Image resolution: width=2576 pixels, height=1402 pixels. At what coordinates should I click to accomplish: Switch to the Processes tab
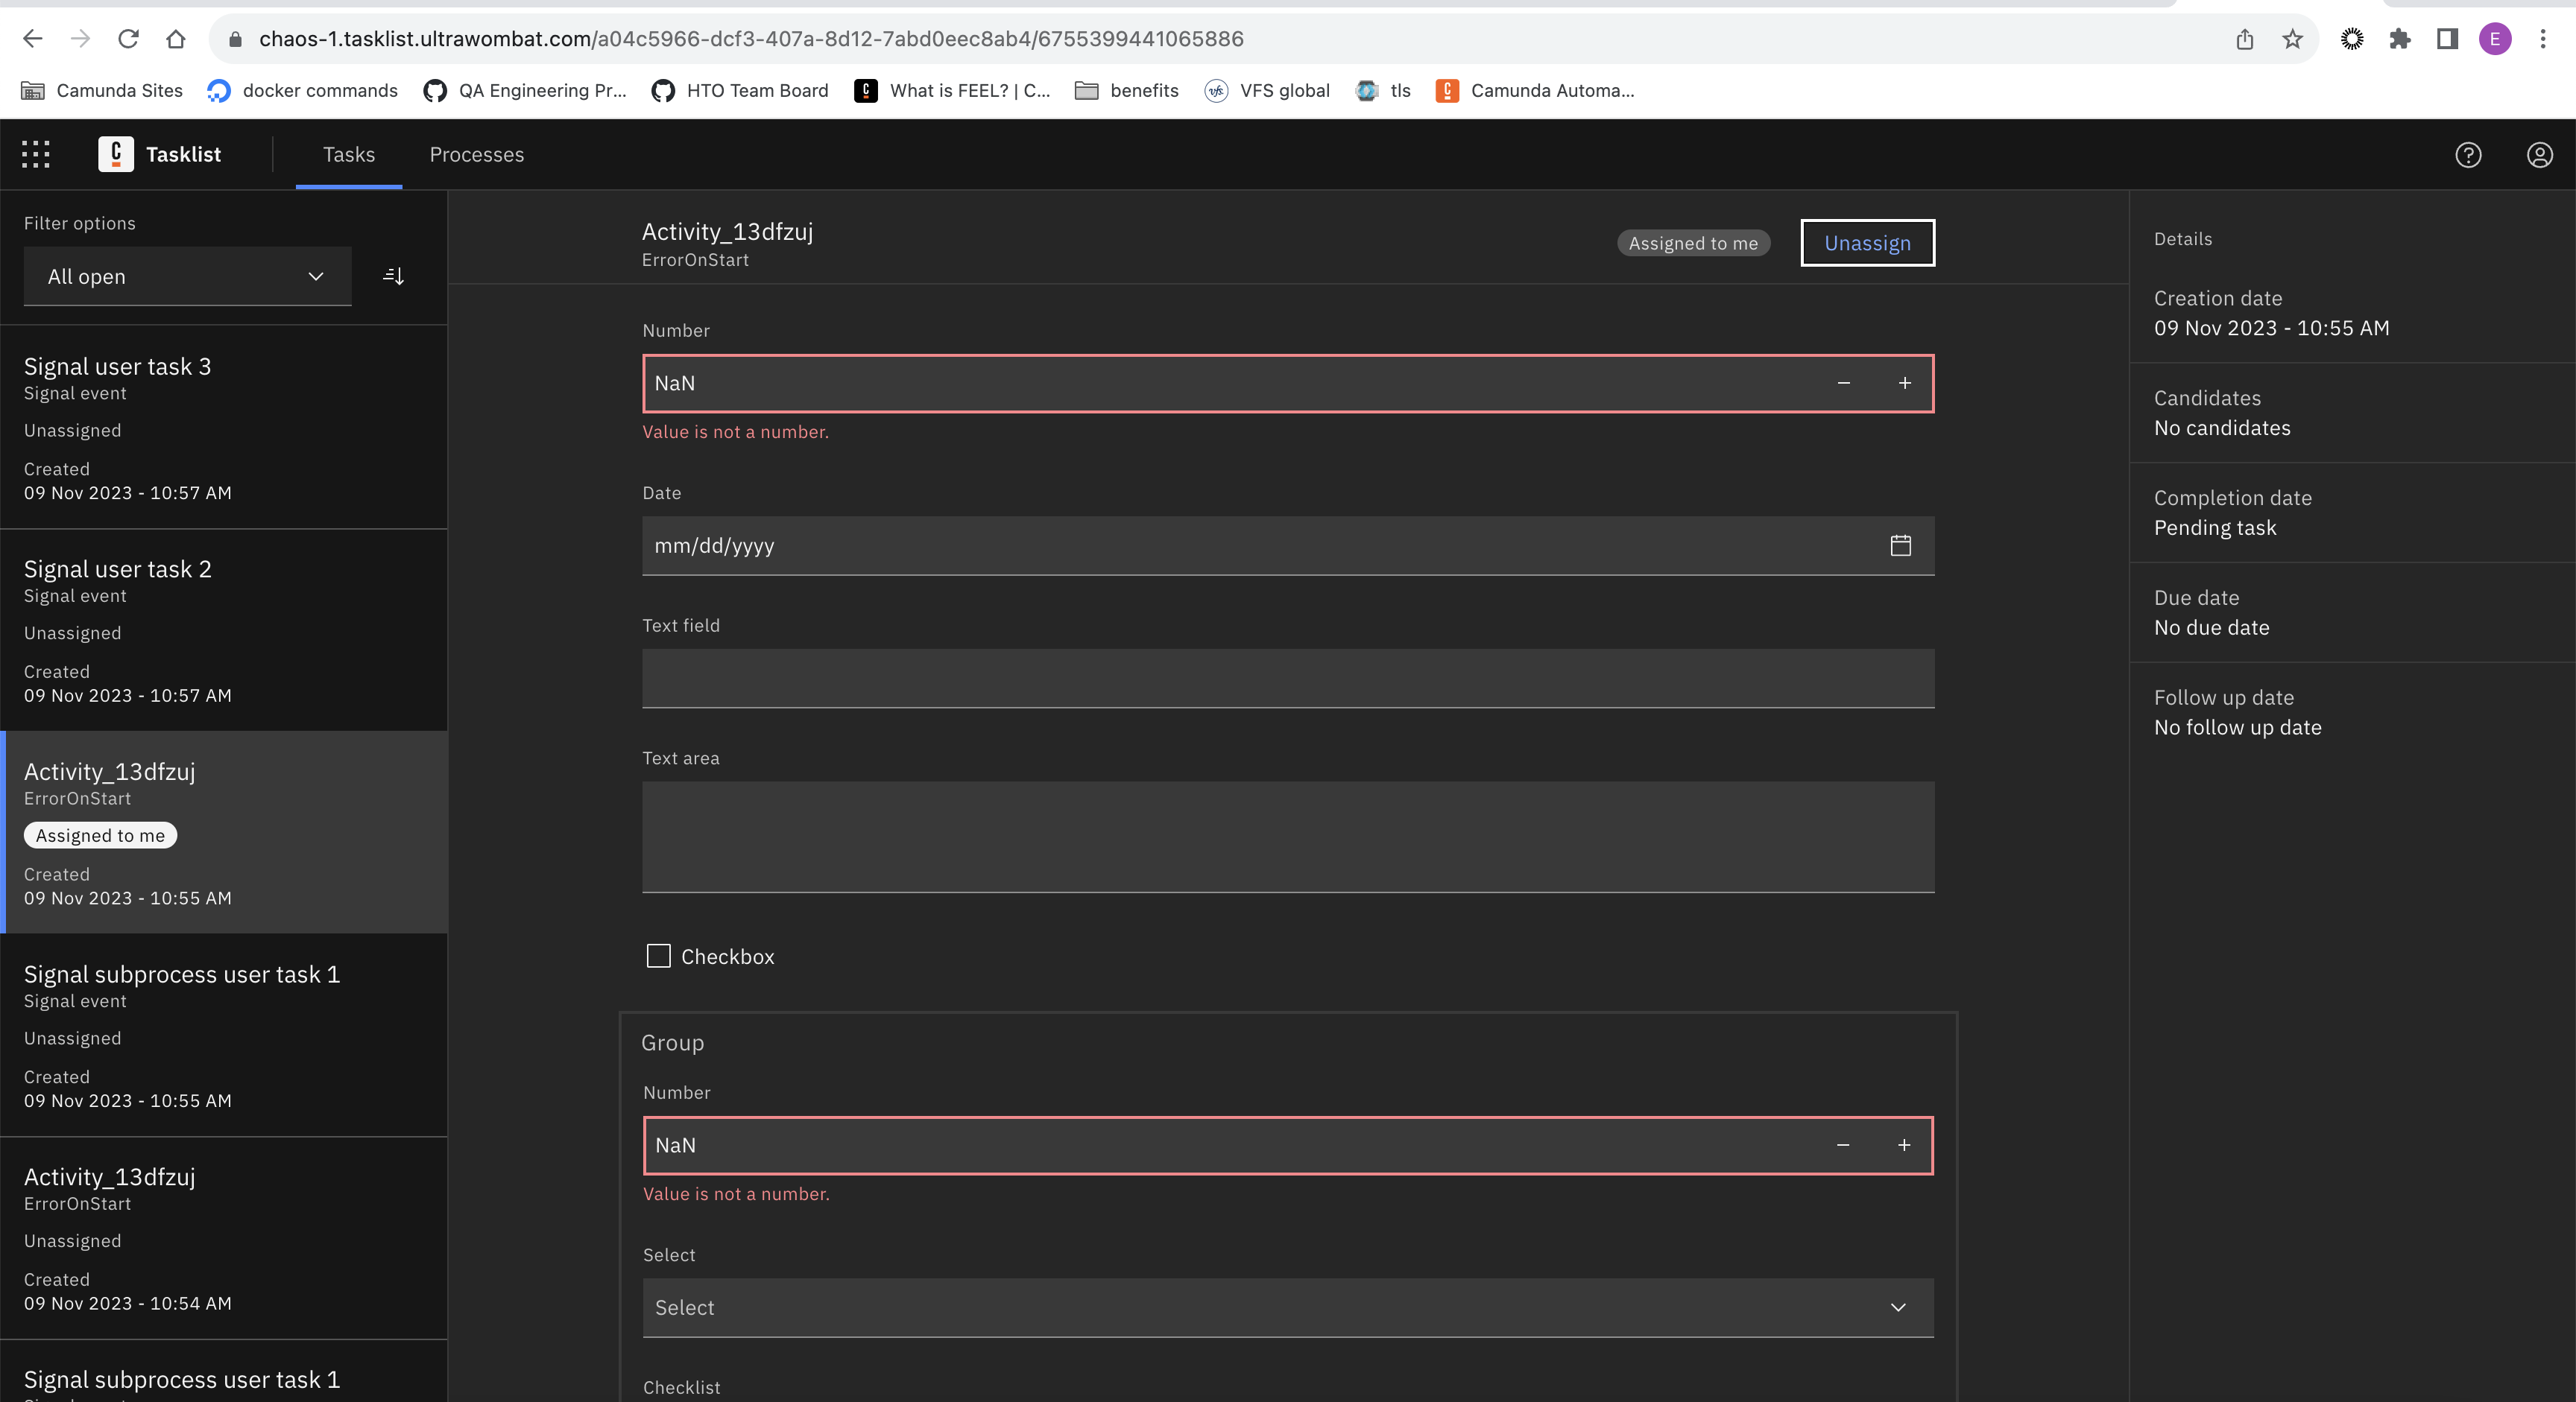(476, 154)
